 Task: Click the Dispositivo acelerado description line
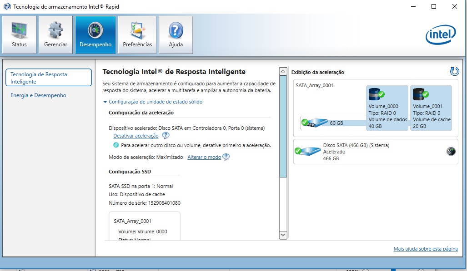click(x=187, y=128)
